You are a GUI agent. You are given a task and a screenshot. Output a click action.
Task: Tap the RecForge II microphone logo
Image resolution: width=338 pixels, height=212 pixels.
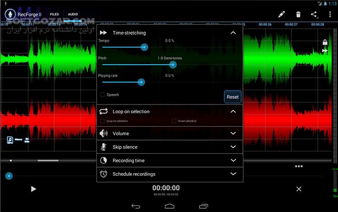[x=10, y=14]
